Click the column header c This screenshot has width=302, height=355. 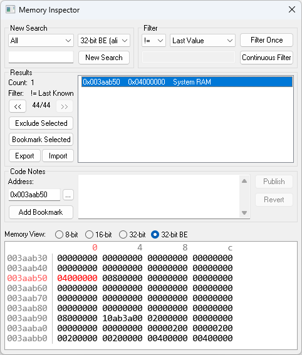click(x=230, y=248)
